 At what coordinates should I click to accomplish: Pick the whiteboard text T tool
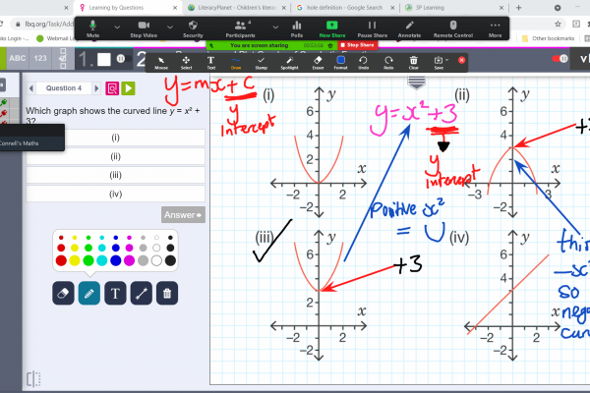coord(114,292)
